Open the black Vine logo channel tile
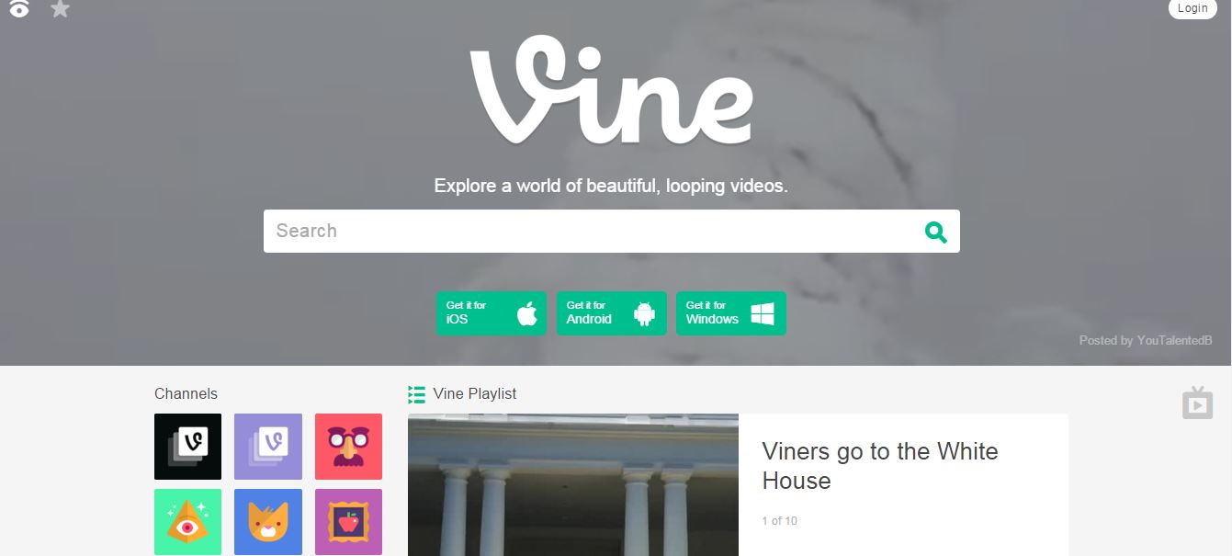 pos(187,447)
